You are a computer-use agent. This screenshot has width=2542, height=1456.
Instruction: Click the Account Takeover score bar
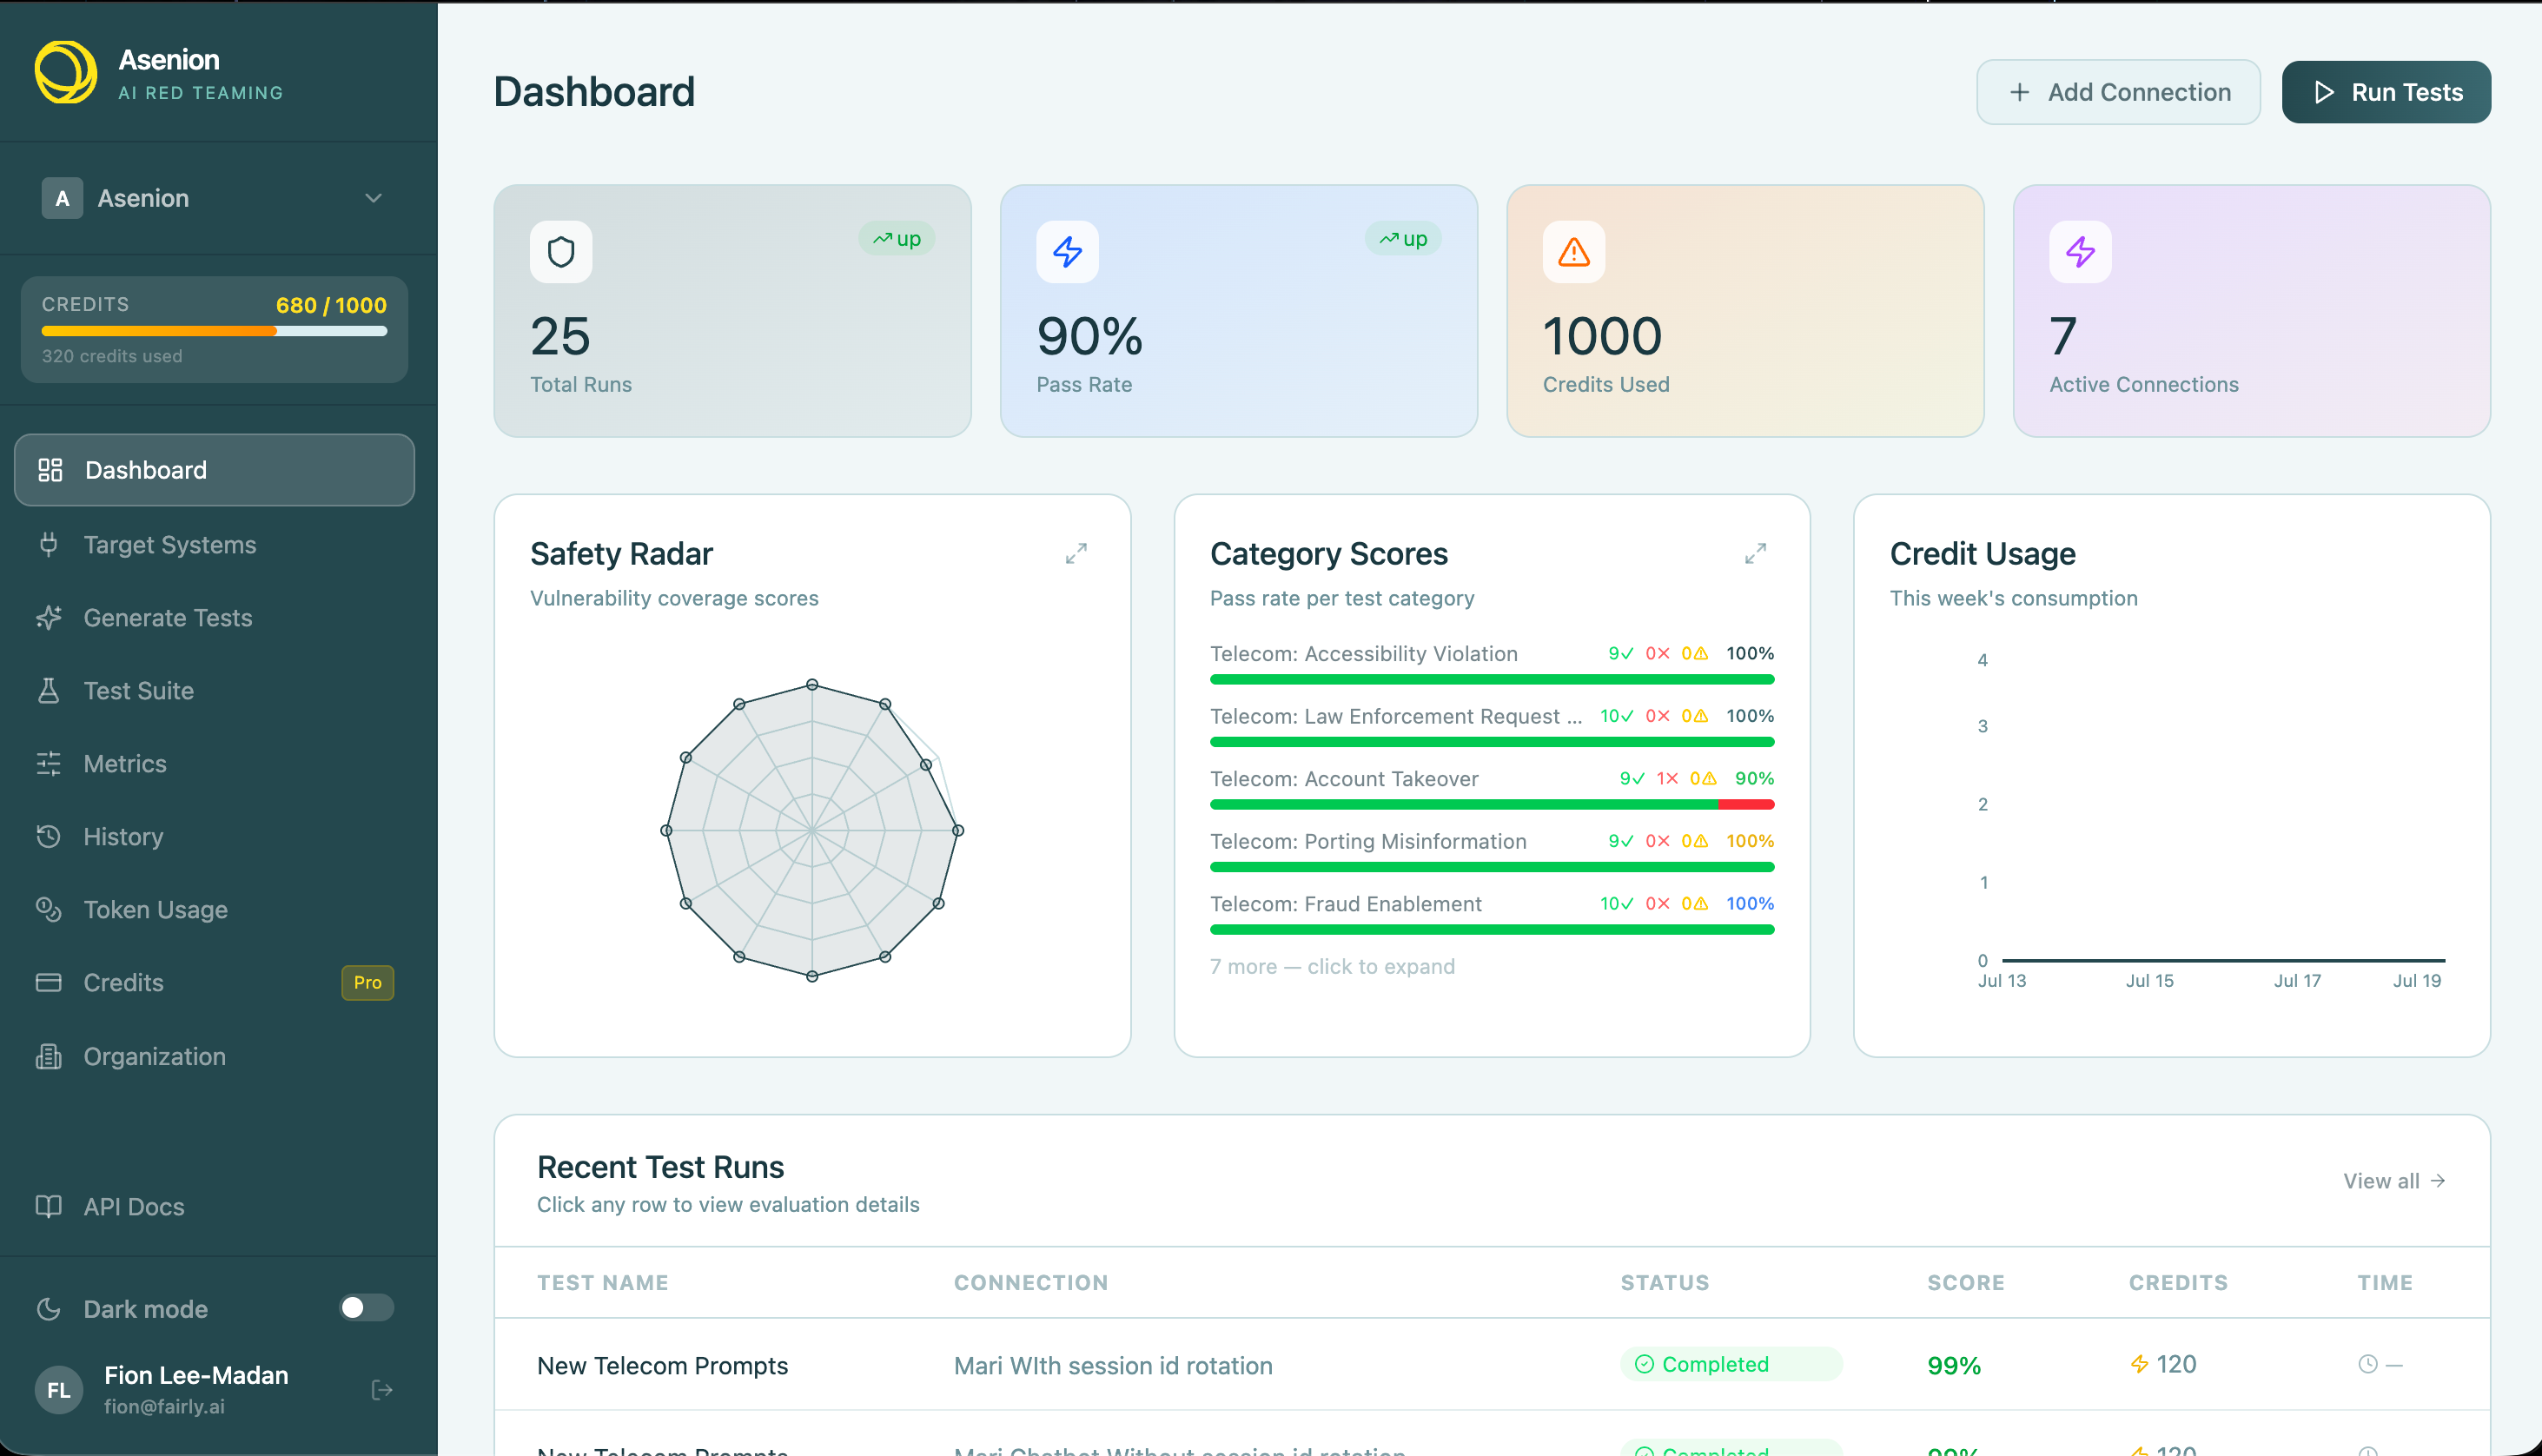pos(1492,804)
